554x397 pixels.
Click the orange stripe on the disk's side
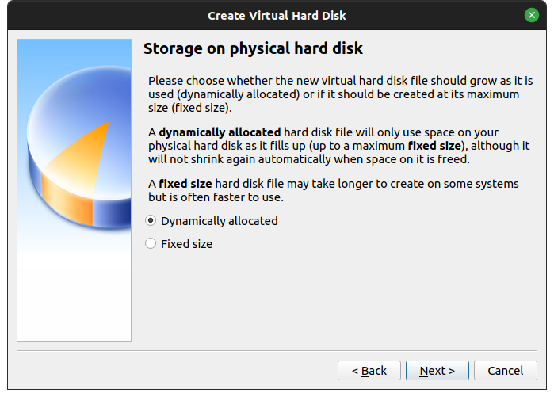[x=65, y=197]
